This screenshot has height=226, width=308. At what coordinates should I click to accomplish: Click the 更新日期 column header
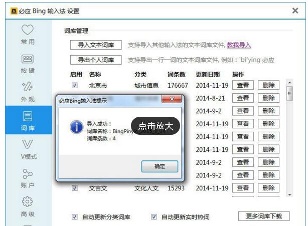[208, 74]
